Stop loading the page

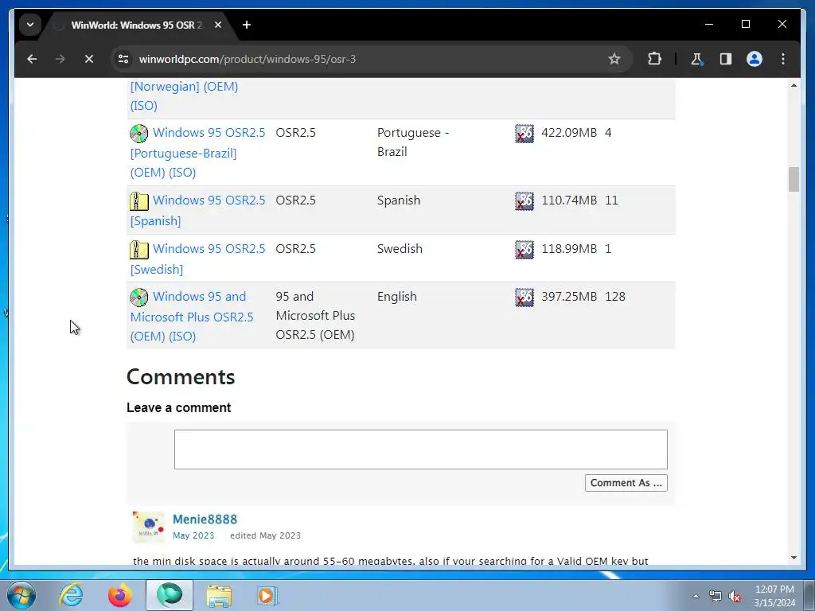coord(89,59)
